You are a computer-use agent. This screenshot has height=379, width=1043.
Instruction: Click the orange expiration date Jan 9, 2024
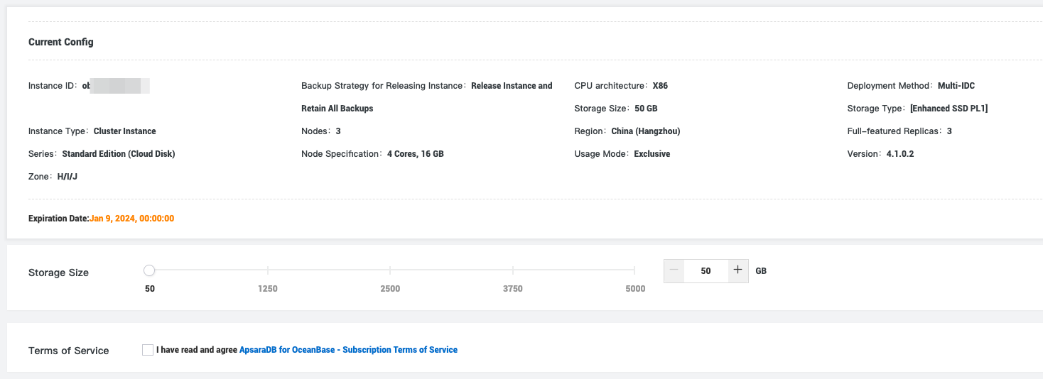132,219
